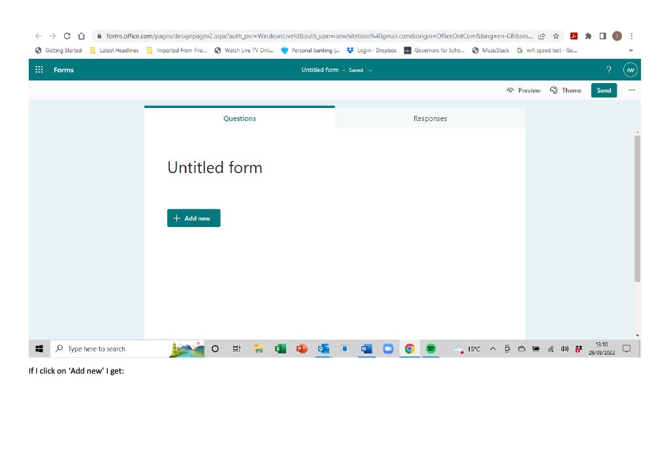Open Task View on taskbar
The height and width of the screenshot is (475, 669).
(237, 349)
